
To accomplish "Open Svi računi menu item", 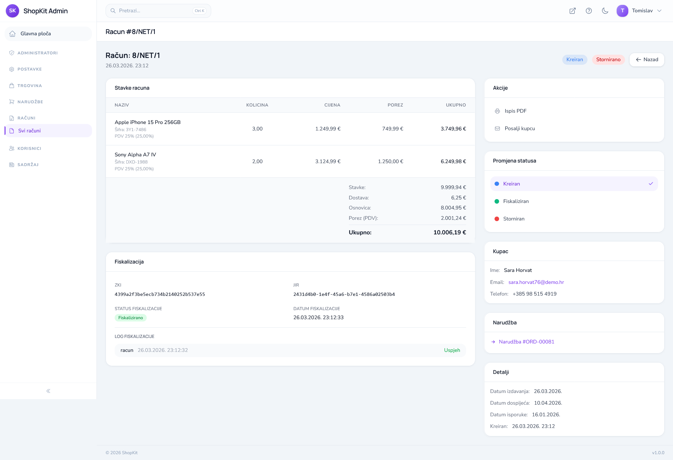I will tap(48, 131).
